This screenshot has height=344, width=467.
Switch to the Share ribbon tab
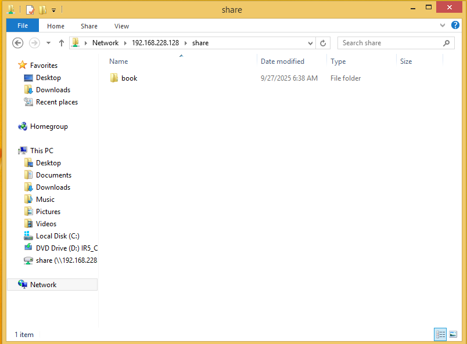[x=89, y=26]
